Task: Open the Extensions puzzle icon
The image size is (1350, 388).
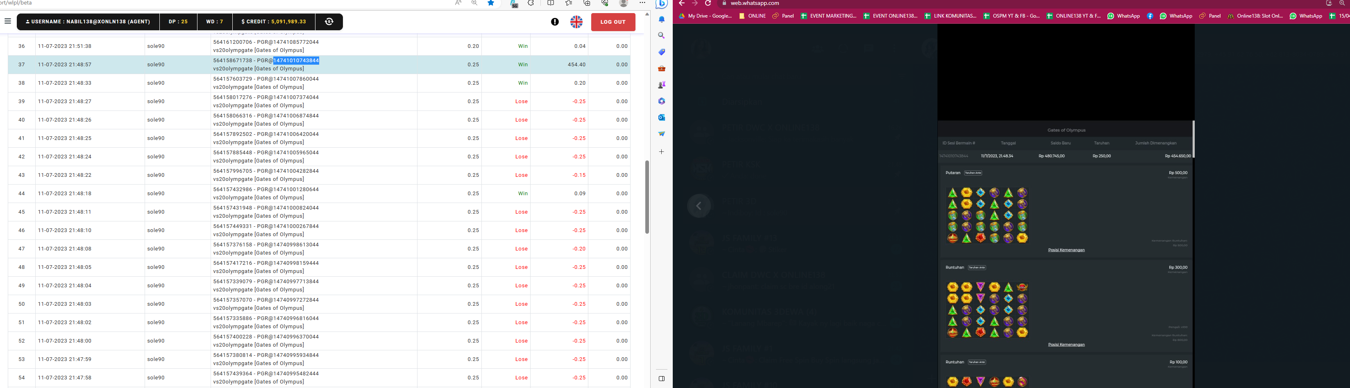Action: coord(531,3)
